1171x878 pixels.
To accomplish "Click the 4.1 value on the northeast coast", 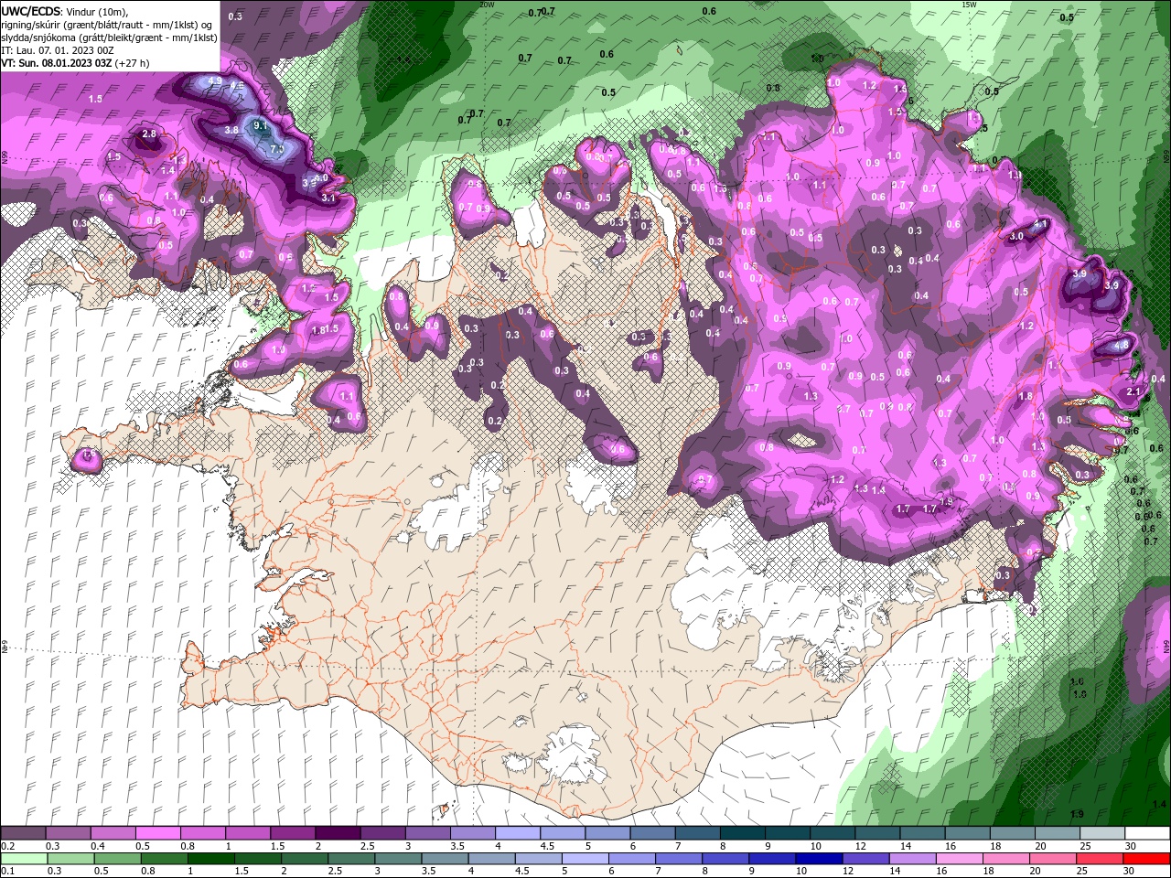I will click(1040, 224).
